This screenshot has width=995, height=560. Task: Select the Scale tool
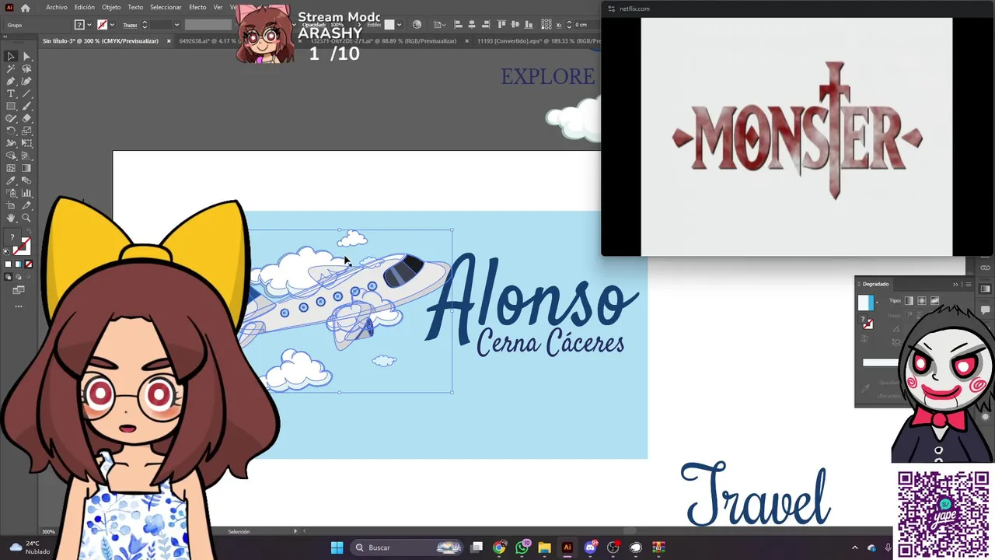26,131
